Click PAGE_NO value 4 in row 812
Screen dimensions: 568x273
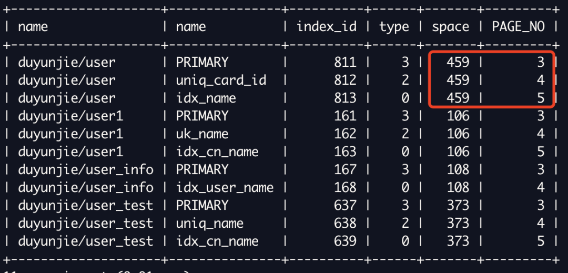tap(541, 80)
